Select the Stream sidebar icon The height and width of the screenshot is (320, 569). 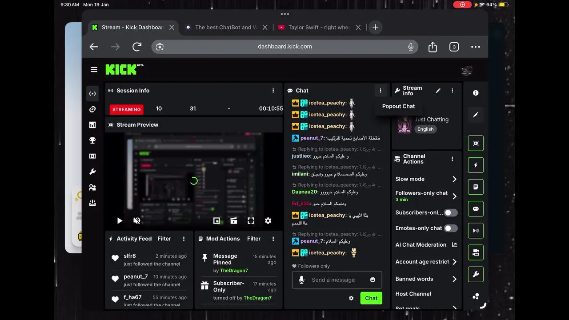[x=92, y=94]
